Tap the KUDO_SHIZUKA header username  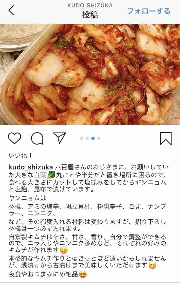pyautogui.click(x=90, y=5)
